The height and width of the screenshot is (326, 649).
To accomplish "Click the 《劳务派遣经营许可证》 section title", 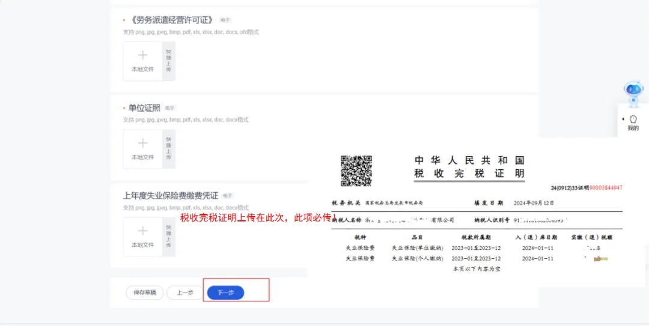I will [171, 20].
